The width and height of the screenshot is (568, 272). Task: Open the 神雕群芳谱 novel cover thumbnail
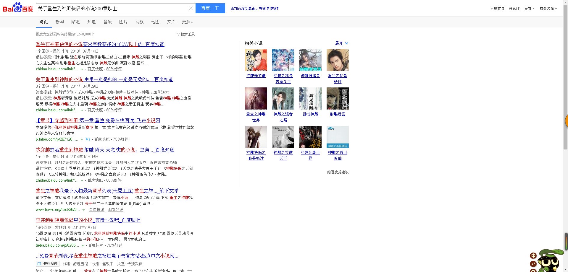pos(256,60)
